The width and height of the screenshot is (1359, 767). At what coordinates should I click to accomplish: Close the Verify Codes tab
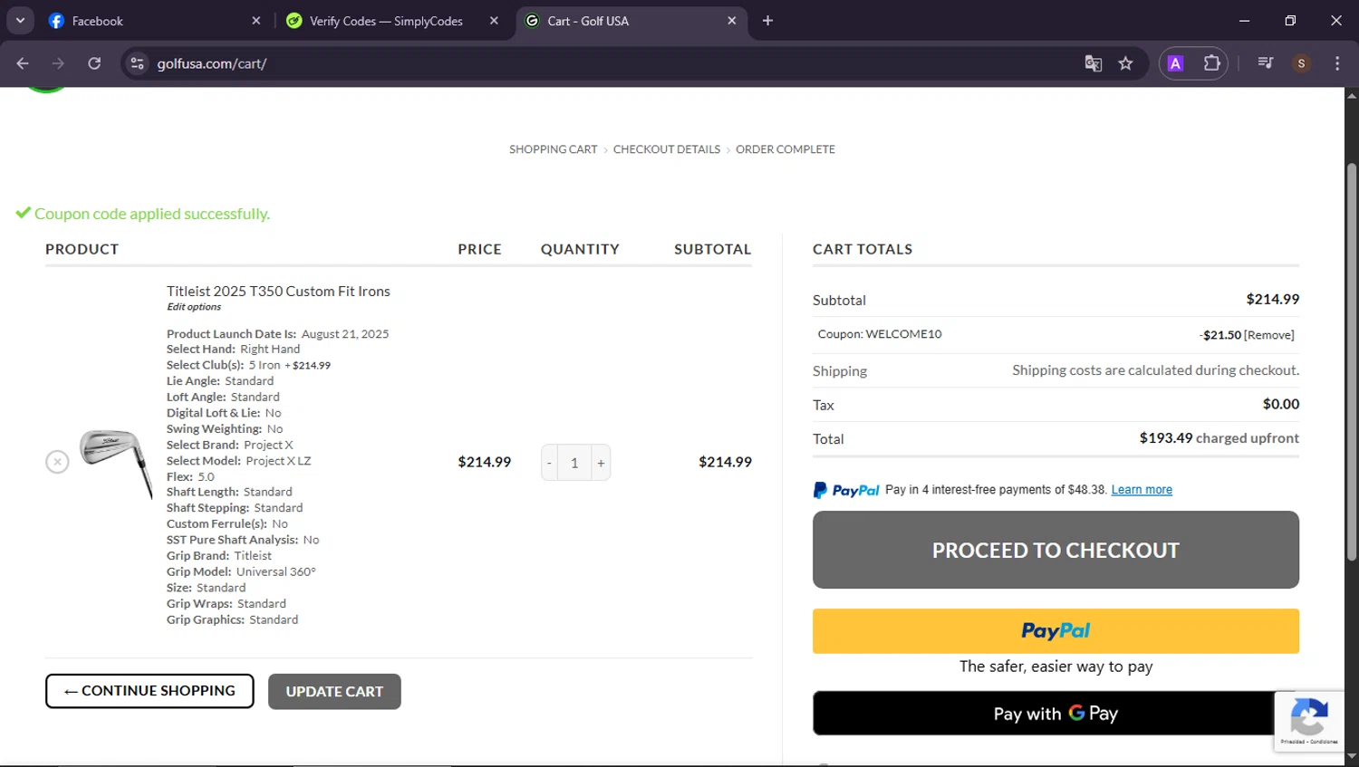point(494,21)
